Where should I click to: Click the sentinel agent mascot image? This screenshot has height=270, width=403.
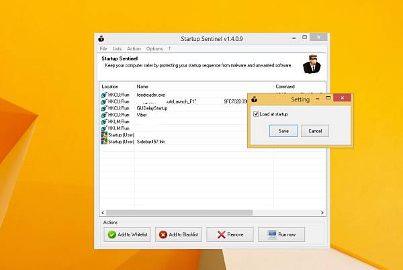pos(312,64)
